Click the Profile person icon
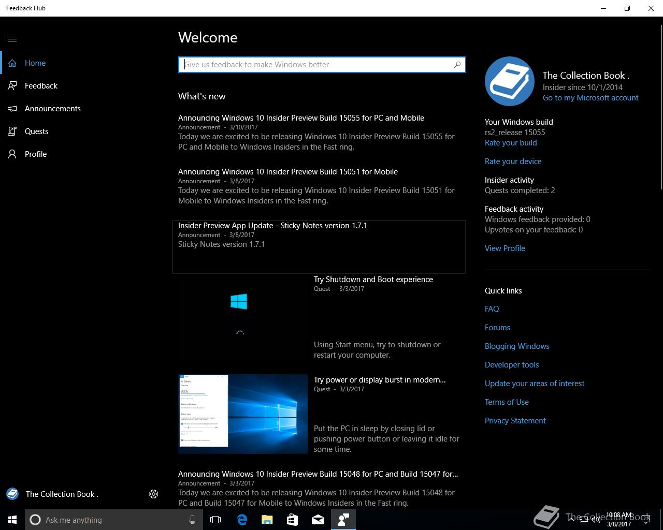This screenshot has width=663, height=530. click(12, 154)
